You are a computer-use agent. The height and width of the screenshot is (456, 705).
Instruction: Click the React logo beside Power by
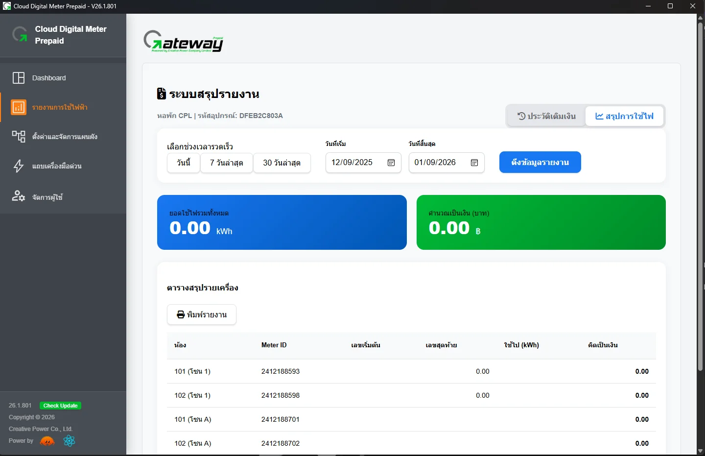(70, 441)
